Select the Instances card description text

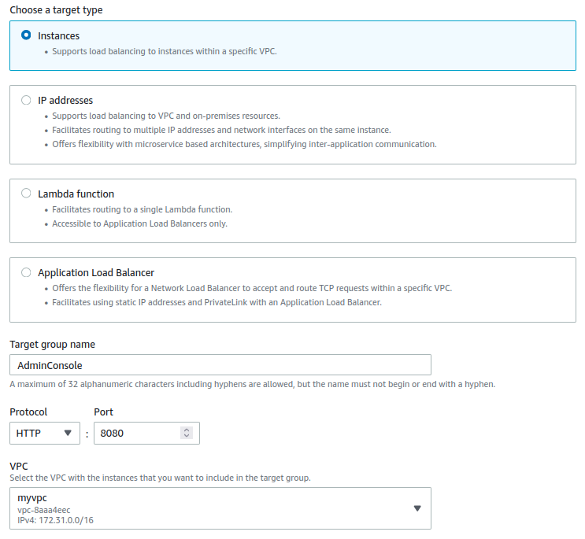[165, 51]
